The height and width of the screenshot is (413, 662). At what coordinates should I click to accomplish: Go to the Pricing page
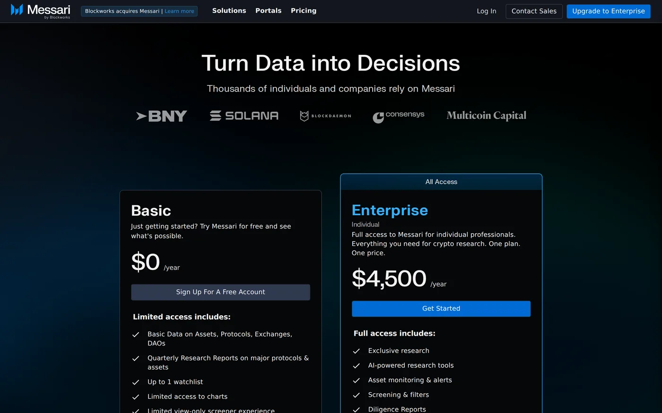[304, 10]
